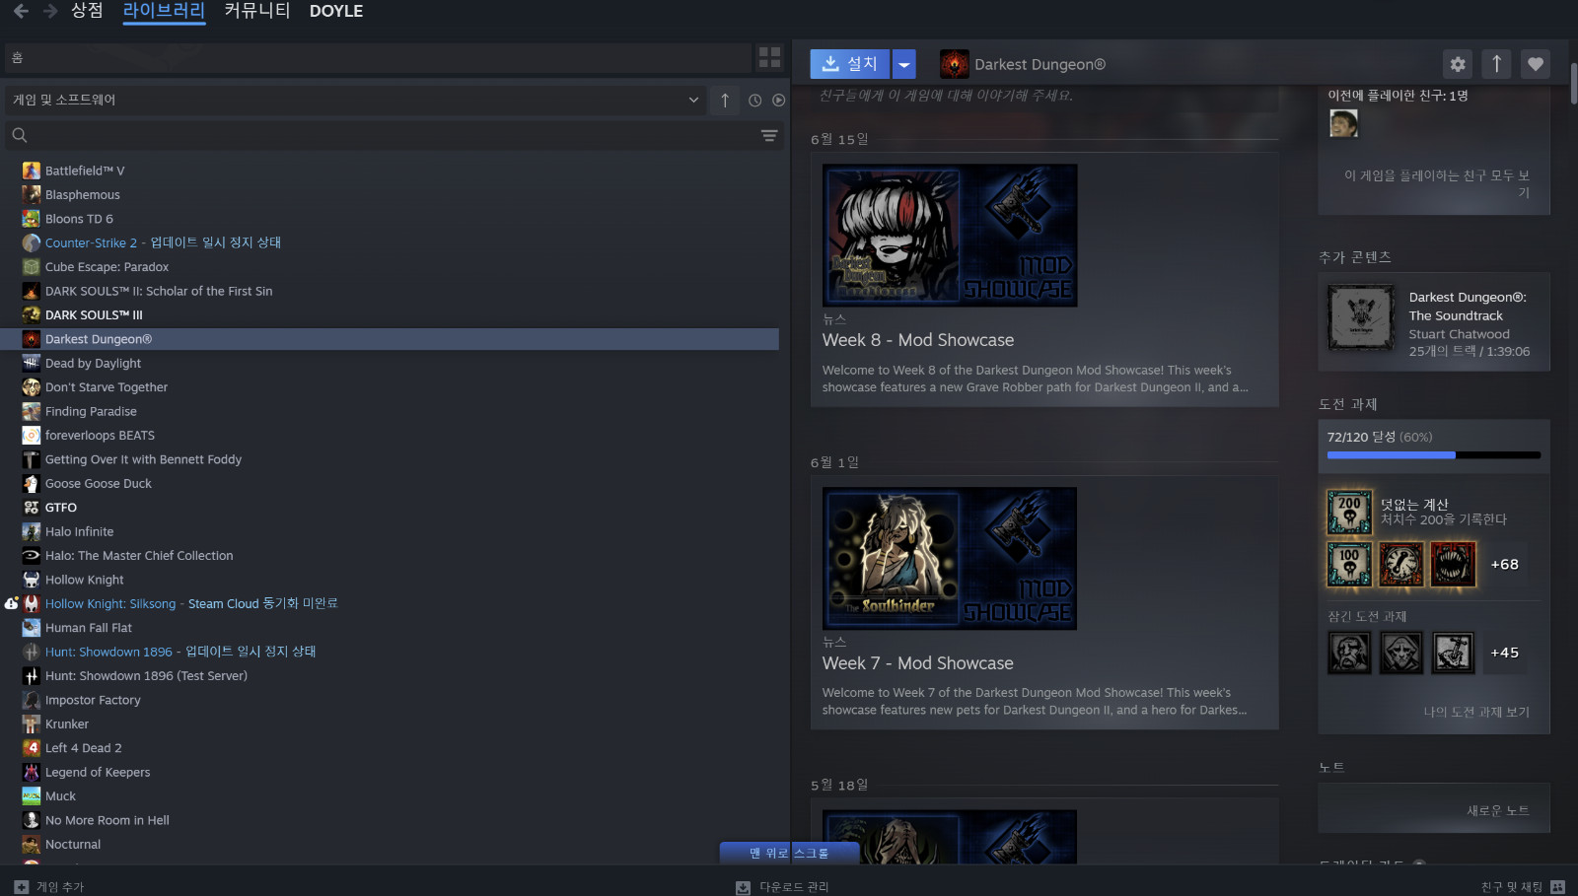Screen dimensions: 1578x896
Task: Select Getting Over It with Bennett Foddy
Action: click(143, 459)
